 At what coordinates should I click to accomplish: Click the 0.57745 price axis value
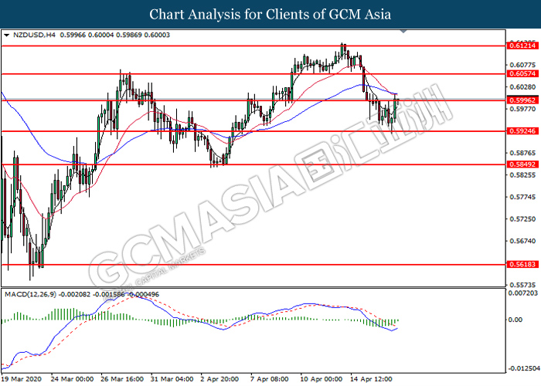click(x=523, y=197)
